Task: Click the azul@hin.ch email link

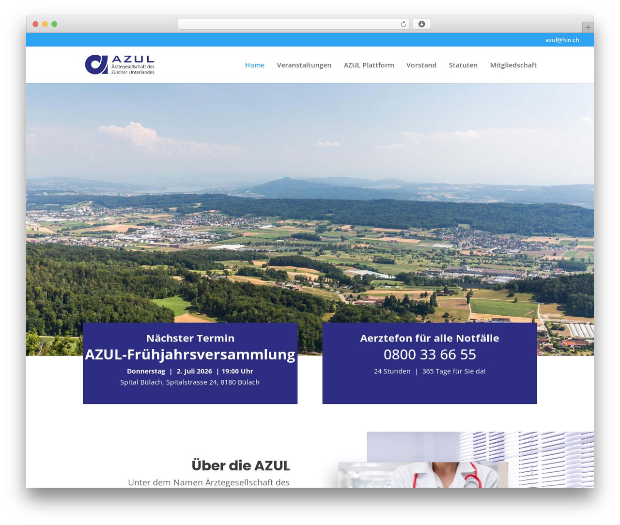Action: 562,40
